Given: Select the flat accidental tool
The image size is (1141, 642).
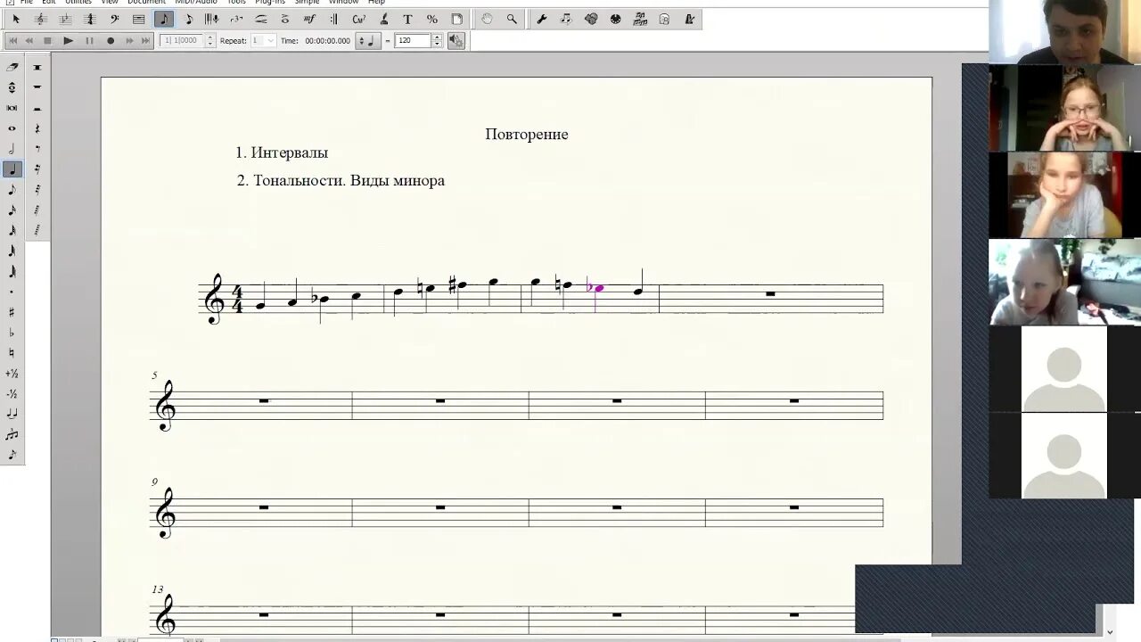Looking at the screenshot, I should pos(12,333).
